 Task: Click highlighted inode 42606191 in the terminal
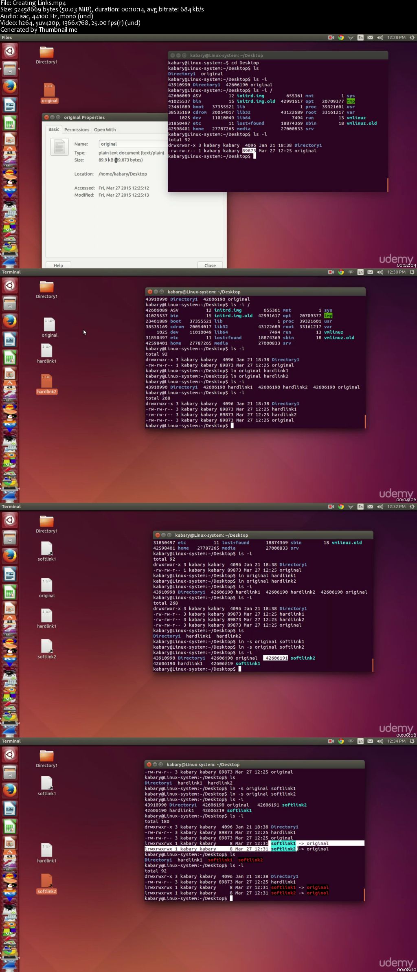tap(276, 658)
